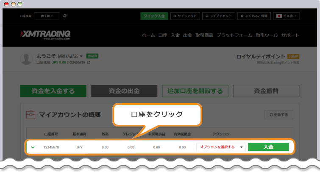Click JPY currency cell in account row
Image resolution: width=320 pixels, height=172 pixels.
79,147
